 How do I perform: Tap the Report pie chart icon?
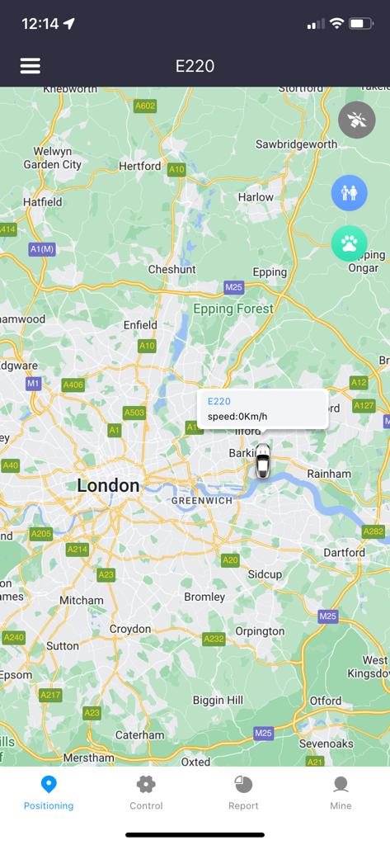tap(243, 785)
